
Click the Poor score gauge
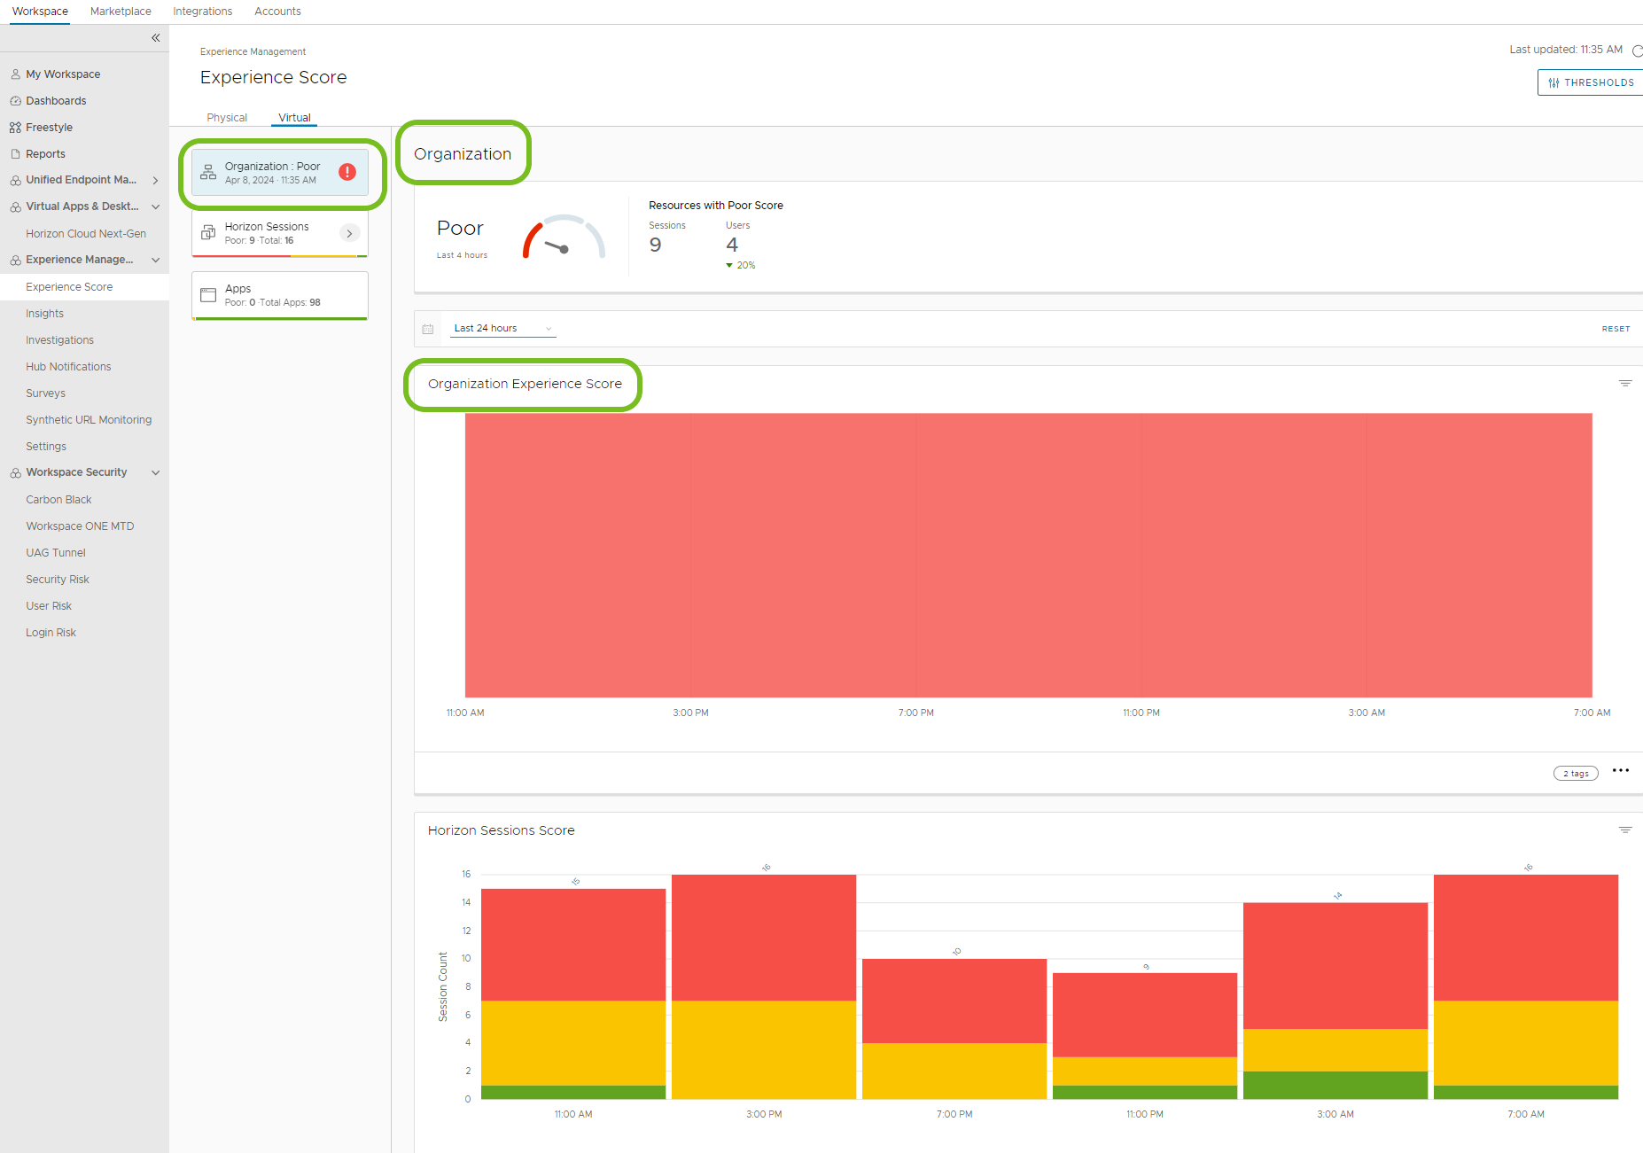click(564, 237)
